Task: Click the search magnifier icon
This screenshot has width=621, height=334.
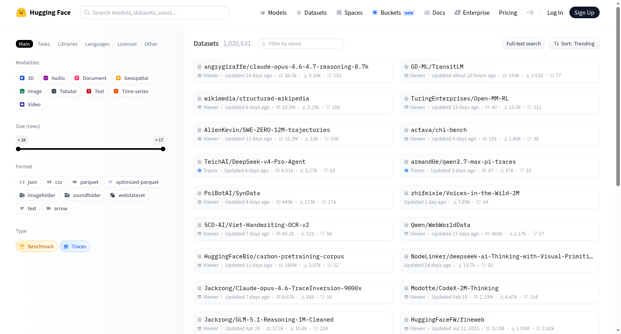Action: [x=87, y=12]
